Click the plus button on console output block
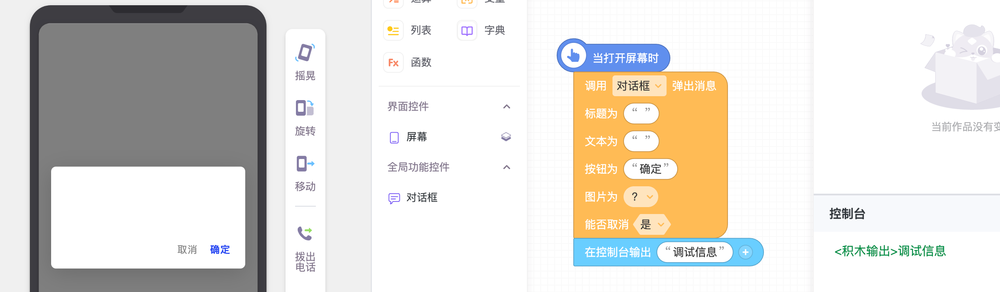 745,252
